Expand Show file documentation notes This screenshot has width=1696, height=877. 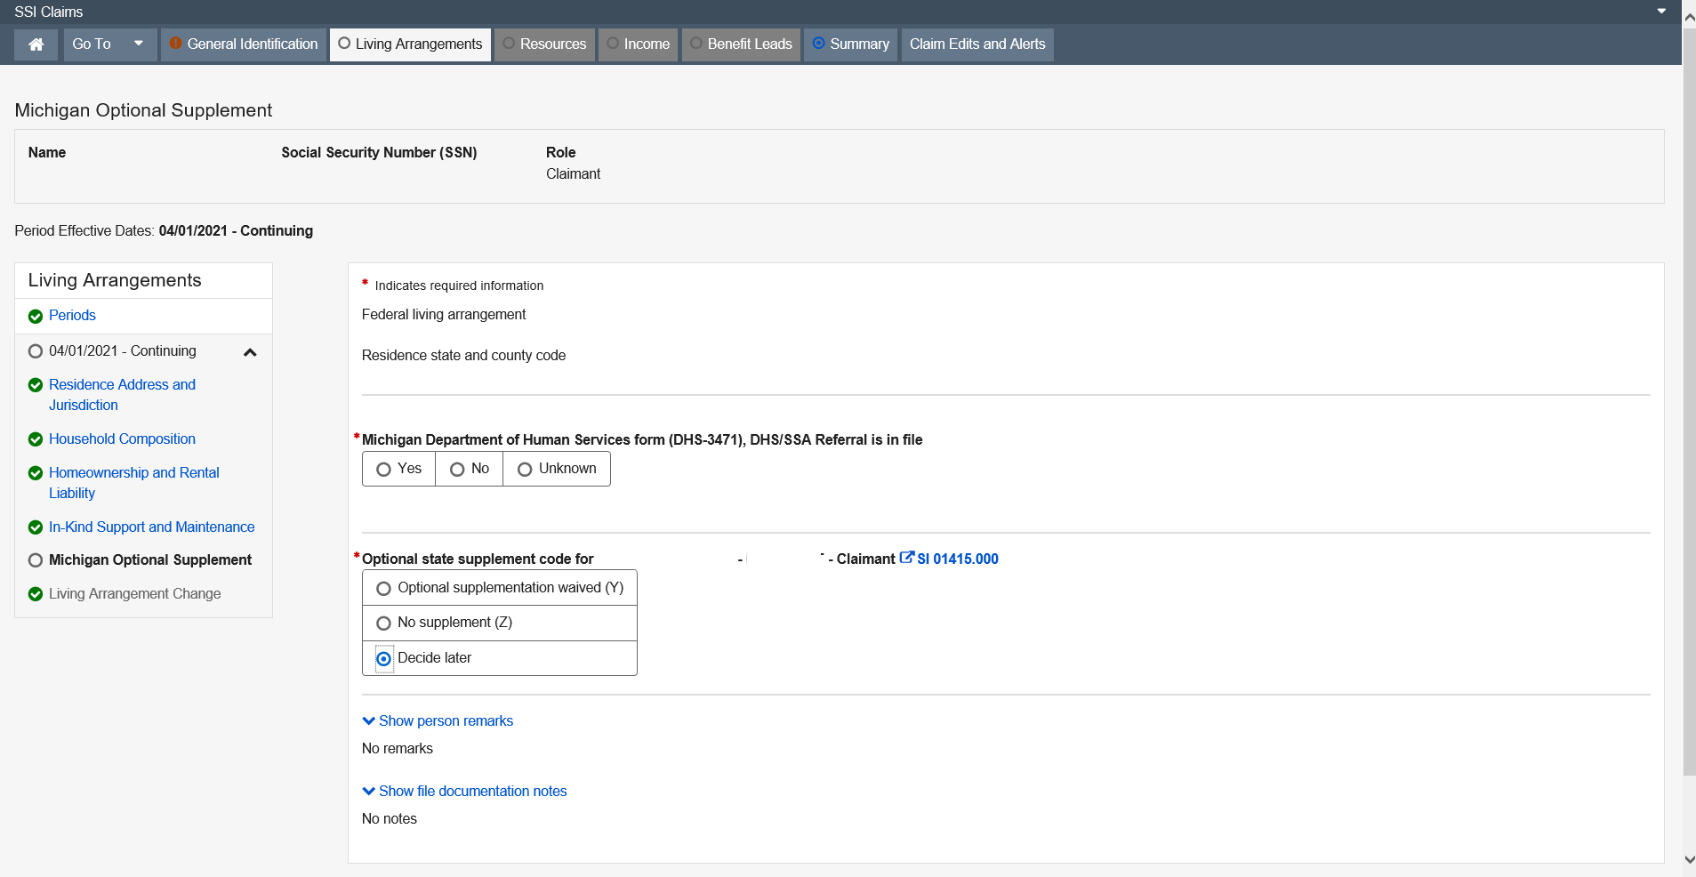pyautogui.click(x=464, y=792)
